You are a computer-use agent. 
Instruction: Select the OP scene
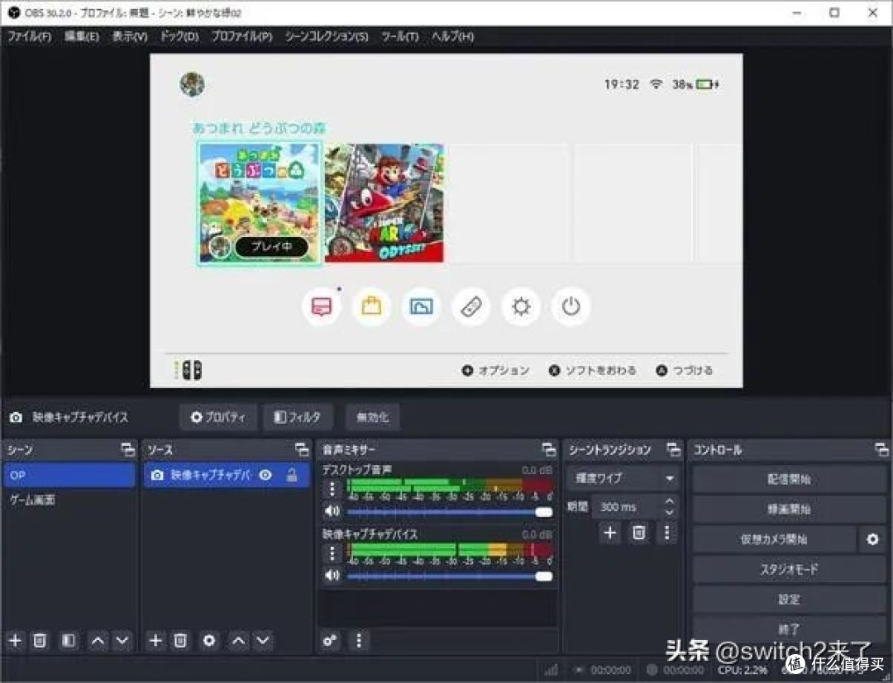coord(69,475)
